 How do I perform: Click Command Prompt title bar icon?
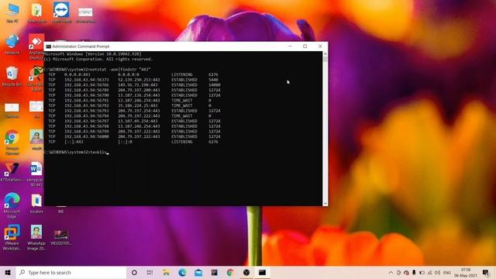[48, 46]
